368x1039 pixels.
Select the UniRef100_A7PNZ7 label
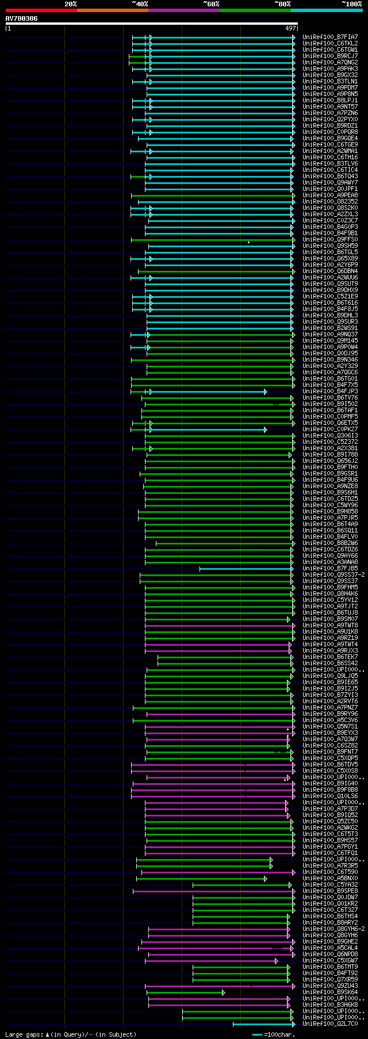[x=330, y=708]
